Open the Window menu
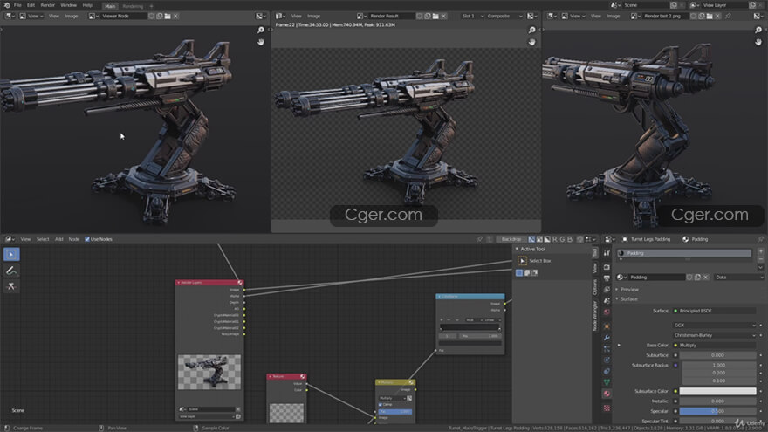768x432 pixels. [69, 5]
